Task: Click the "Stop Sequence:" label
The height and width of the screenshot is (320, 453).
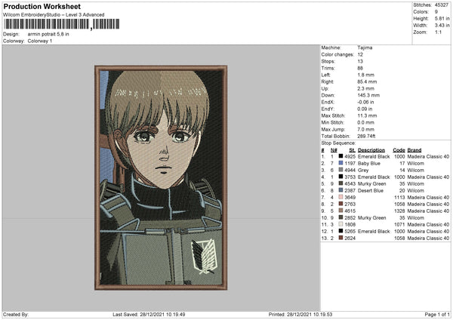Action: click(x=338, y=143)
